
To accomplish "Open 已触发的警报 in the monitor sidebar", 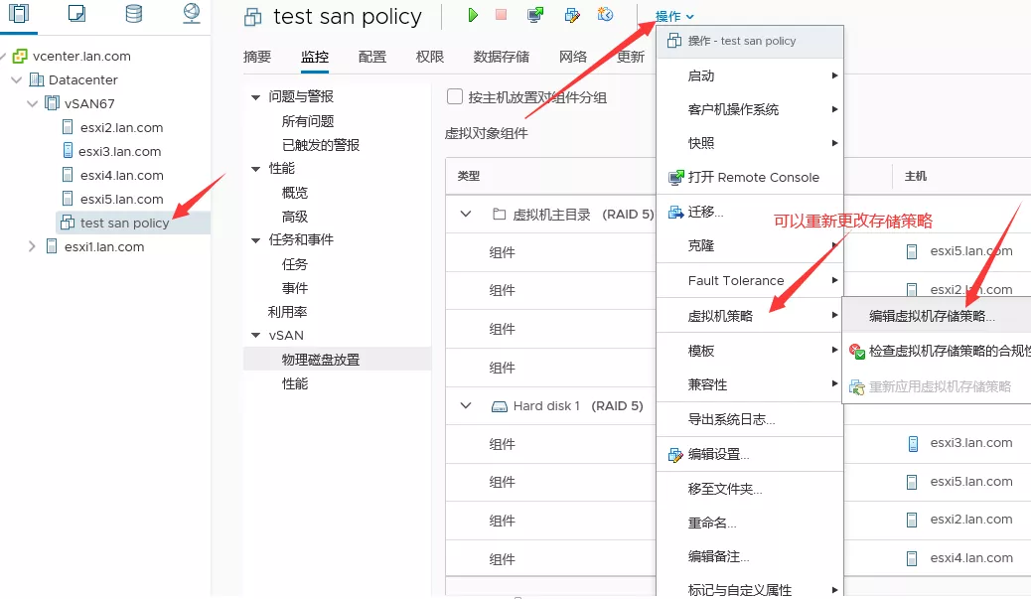I will [320, 145].
